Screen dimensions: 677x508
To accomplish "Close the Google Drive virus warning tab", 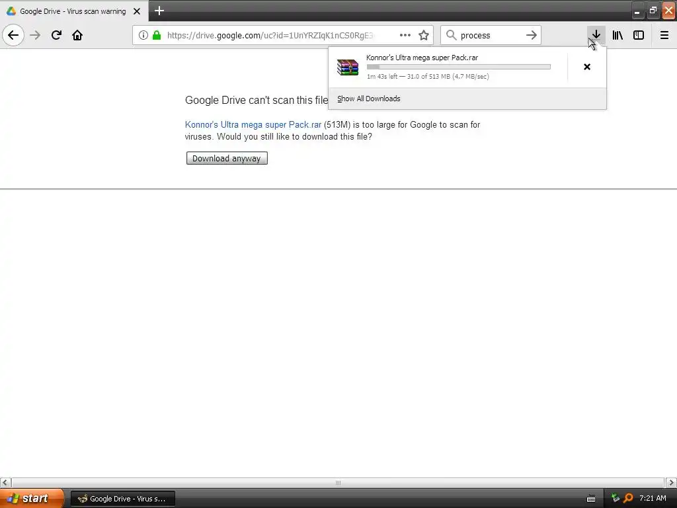I will coord(137,11).
